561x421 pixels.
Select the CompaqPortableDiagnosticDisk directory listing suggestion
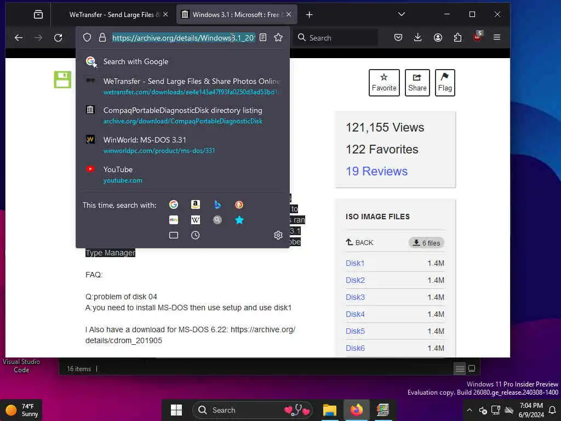pos(182,116)
